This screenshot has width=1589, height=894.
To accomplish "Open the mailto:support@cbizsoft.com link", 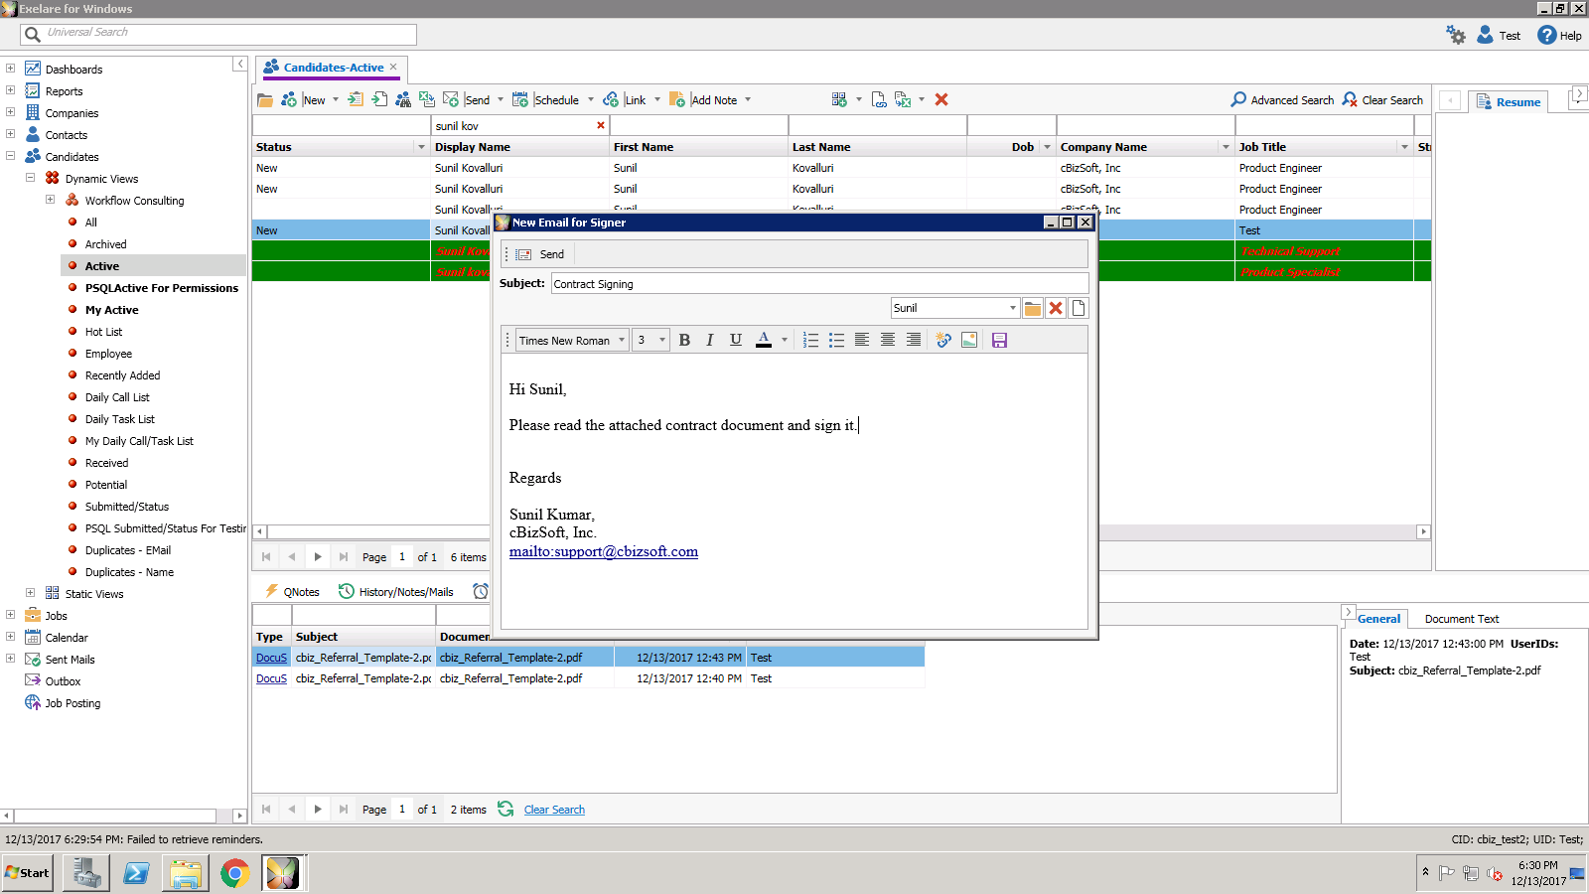I will coord(604,551).
